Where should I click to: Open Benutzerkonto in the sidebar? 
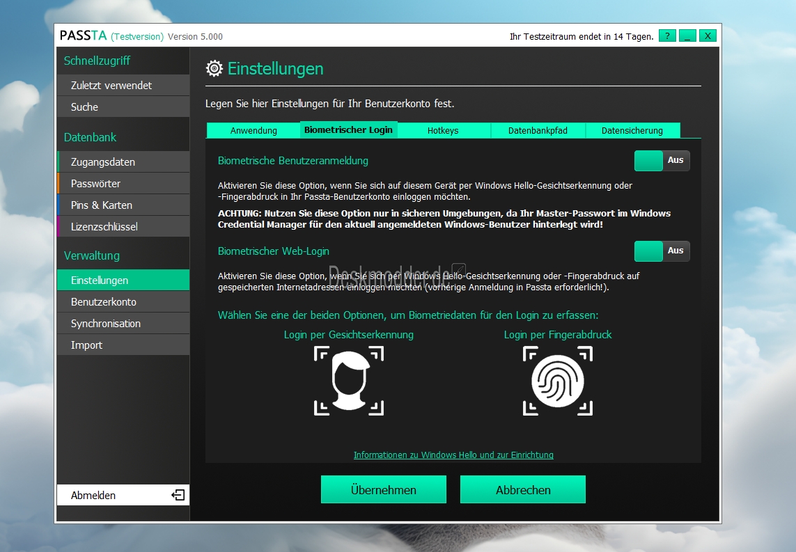tap(123, 302)
